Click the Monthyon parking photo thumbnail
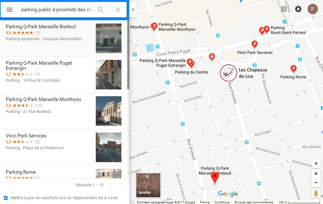The image size is (323, 204). pyautogui.click(x=109, y=111)
